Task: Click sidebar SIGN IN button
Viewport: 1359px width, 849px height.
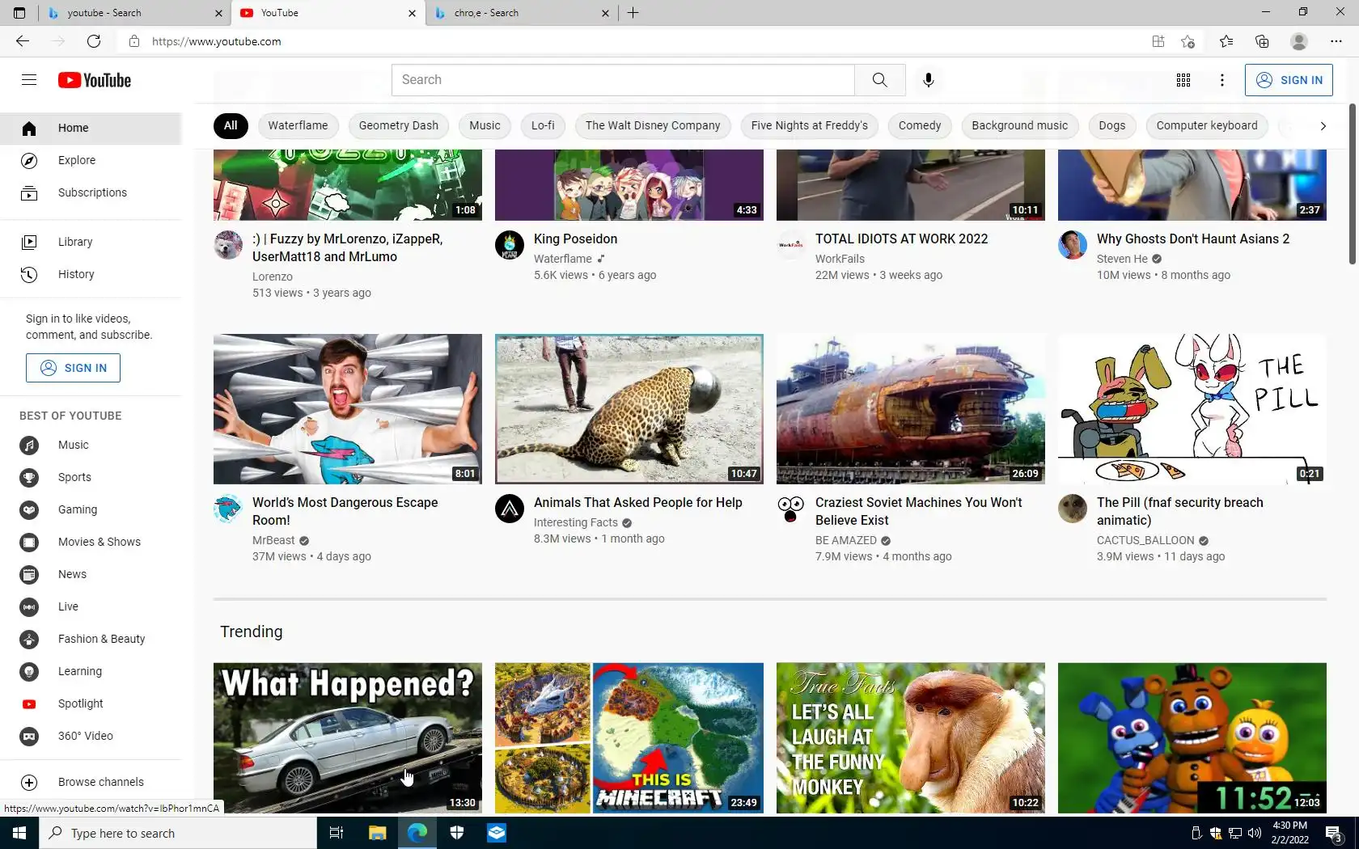Action: (73, 368)
